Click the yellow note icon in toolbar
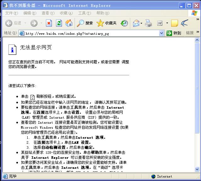 pos(175,23)
